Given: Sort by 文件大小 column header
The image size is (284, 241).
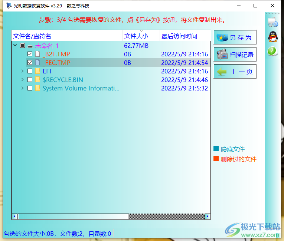Looking at the screenshot, I should coord(141,36).
